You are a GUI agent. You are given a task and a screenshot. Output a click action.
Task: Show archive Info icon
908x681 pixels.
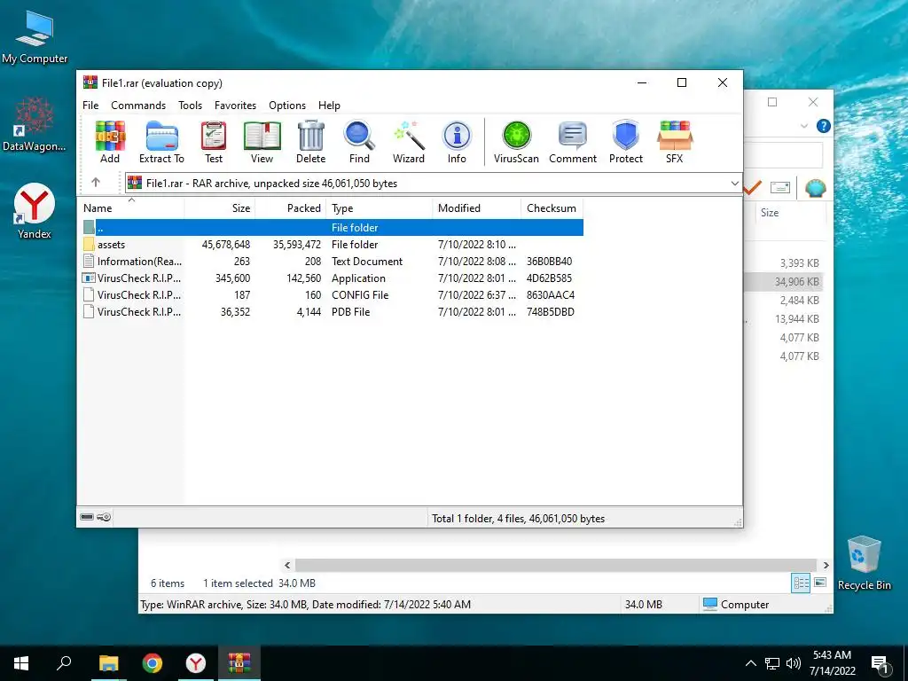[457, 142]
